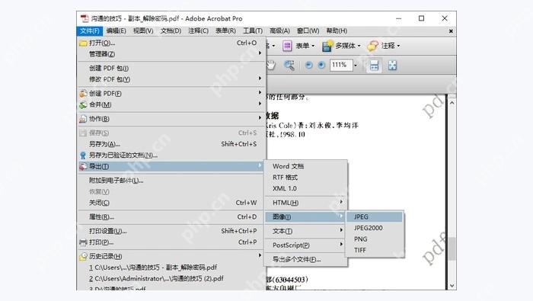Screen dimensions: 533x301
Task: Click the Combine files menu icon
Action: coord(83,105)
